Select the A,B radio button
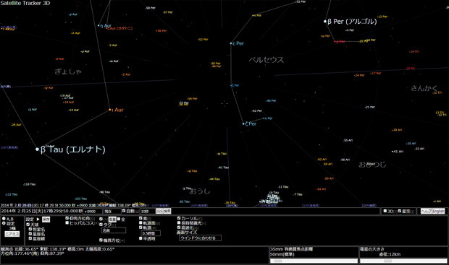This screenshot has height=265, width=449. click(4, 219)
